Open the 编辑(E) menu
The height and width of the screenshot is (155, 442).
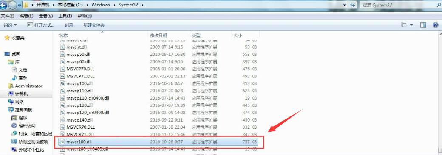(x=26, y=16)
